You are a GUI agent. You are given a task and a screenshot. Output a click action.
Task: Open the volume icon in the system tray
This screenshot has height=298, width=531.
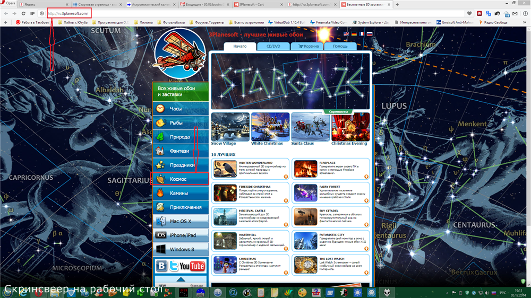coord(486,293)
